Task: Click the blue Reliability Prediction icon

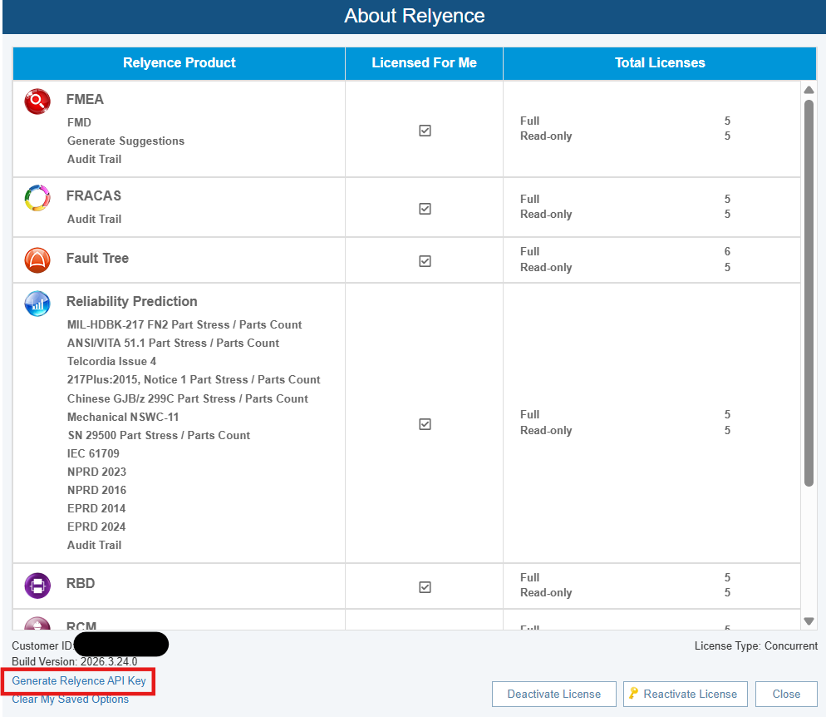Action: click(x=37, y=303)
